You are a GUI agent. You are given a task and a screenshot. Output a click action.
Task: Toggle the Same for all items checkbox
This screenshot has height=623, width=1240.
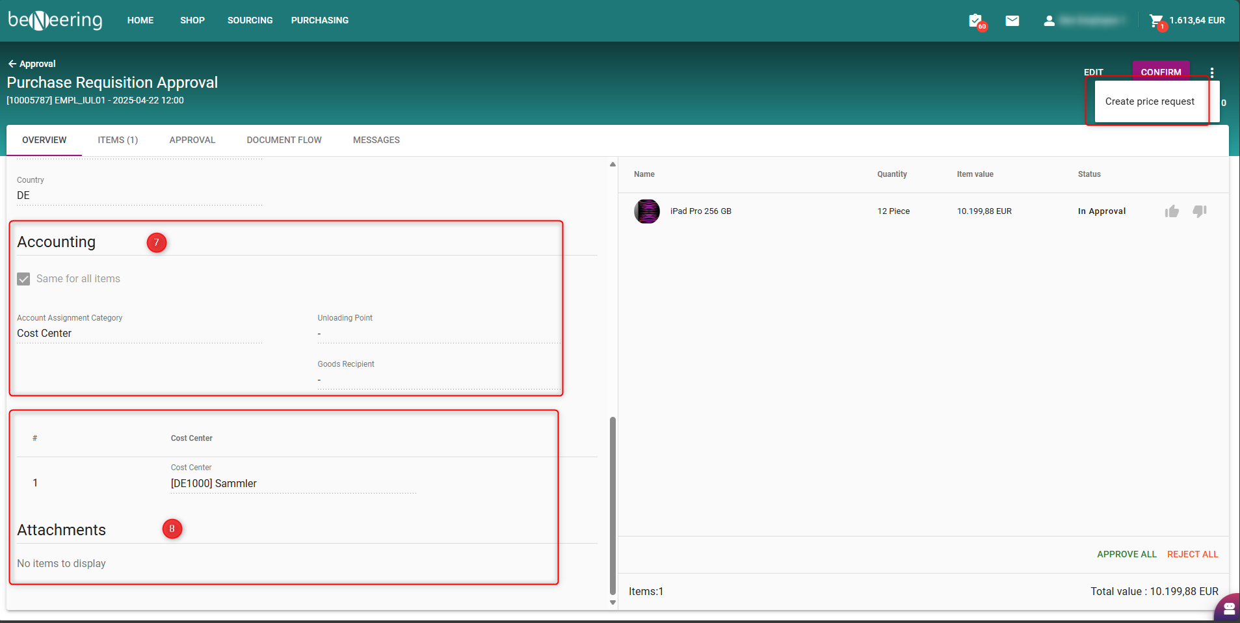pos(24,279)
